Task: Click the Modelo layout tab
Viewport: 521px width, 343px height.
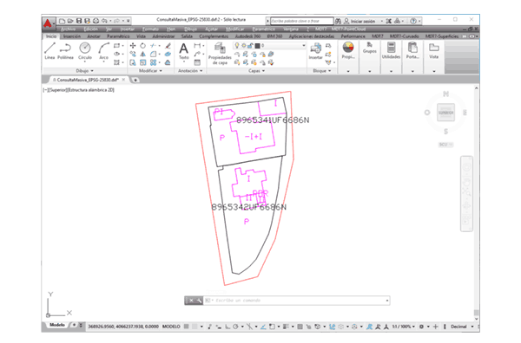Action: (57, 325)
